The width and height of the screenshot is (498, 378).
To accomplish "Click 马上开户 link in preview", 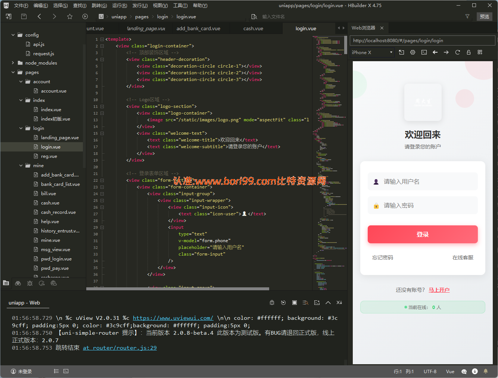I will pos(439,290).
